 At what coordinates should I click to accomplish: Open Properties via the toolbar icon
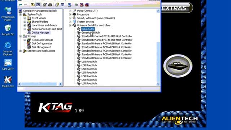(45, 5)
